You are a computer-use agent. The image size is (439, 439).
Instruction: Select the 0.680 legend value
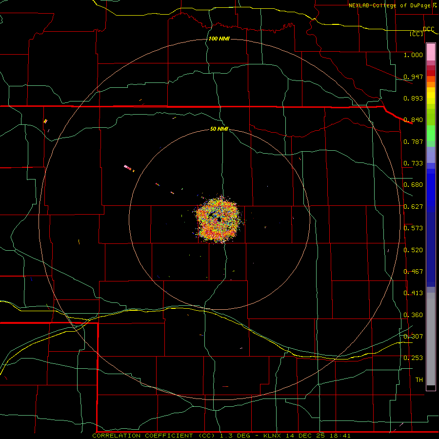coord(413,185)
